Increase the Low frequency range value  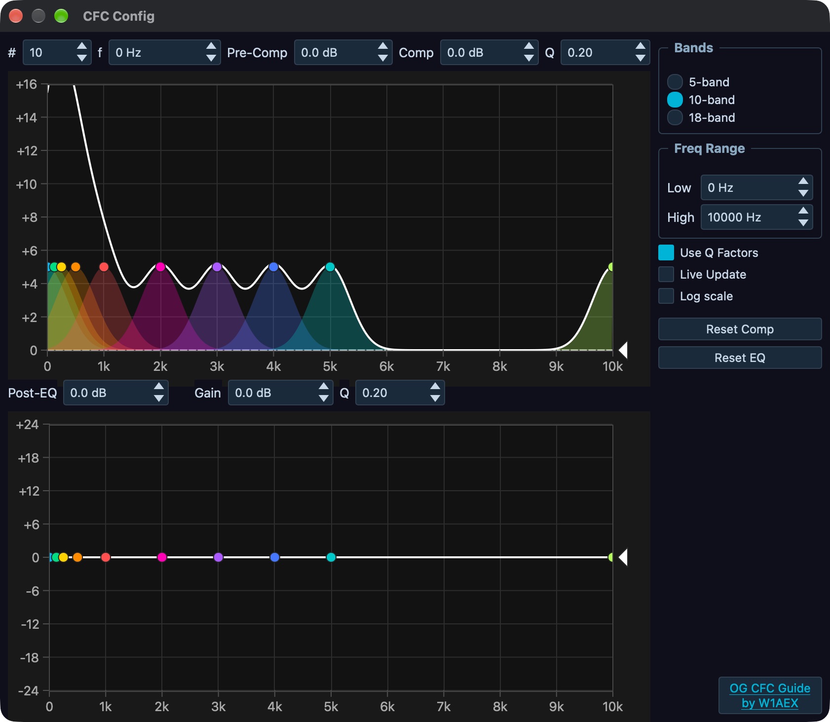(x=803, y=181)
